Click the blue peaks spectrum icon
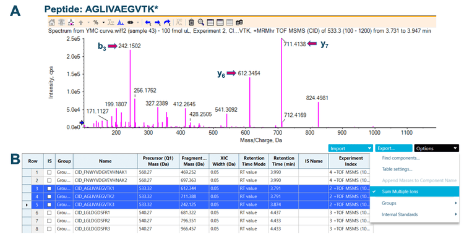This screenshot has width=464, height=236. (x=121, y=22)
